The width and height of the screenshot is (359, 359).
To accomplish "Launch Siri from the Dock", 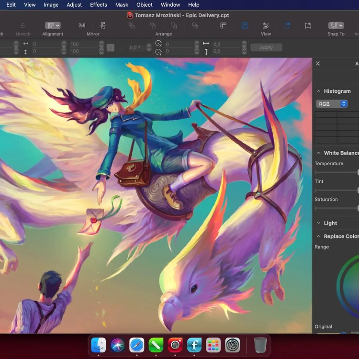I will point(118,345).
